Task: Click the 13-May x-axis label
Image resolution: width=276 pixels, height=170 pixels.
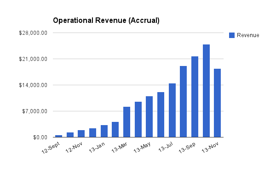Action: click(142, 148)
